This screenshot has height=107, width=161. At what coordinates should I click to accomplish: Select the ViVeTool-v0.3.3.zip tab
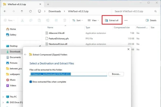23,4
